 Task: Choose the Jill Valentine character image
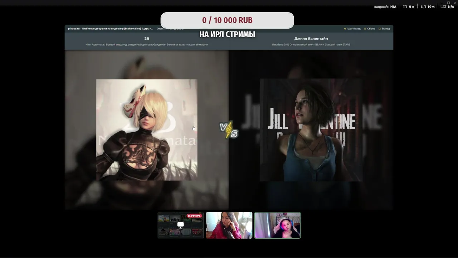pos(311,130)
